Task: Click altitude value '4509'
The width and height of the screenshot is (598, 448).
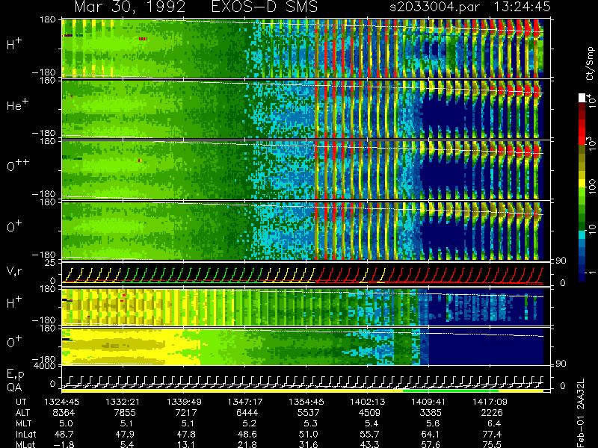Action: coord(369,413)
